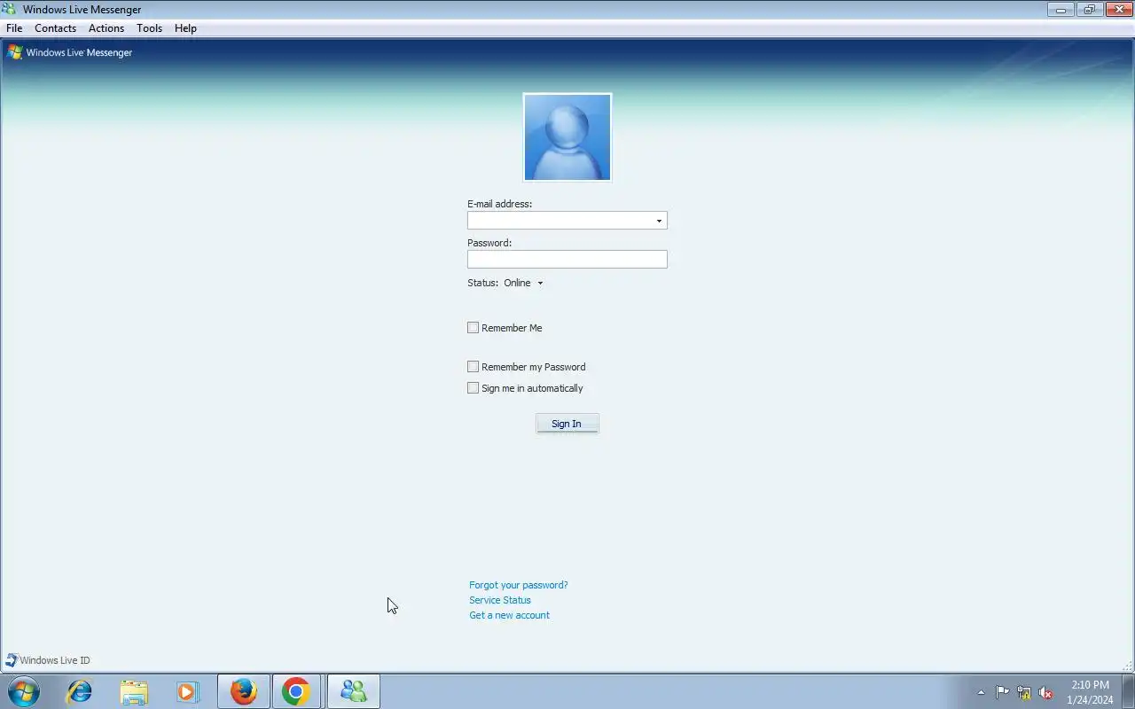Click Get a new account link
This screenshot has height=709, width=1135.
510,615
